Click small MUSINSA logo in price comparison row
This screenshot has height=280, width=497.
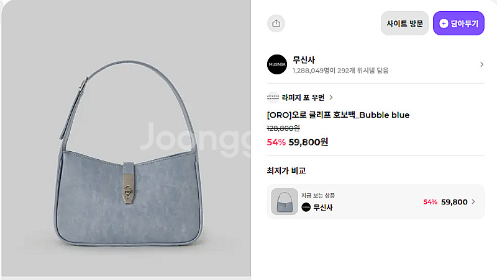306,208
